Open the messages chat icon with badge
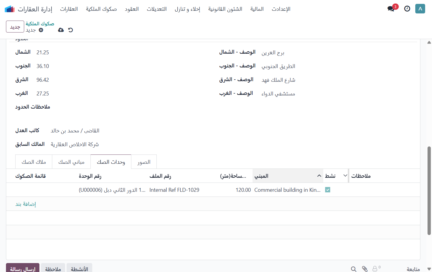This screenshot has width=432, height=272. pyautogui.click(x=391, y=9)
